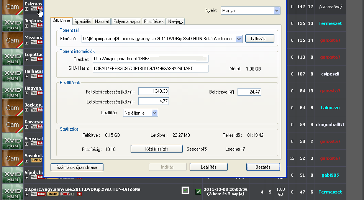Click the Elérési út torrent path field
Viewport: 364px width, 200px height.
pos(162,39)
